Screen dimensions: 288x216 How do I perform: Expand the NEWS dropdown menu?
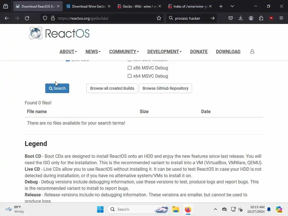(93, 52)
